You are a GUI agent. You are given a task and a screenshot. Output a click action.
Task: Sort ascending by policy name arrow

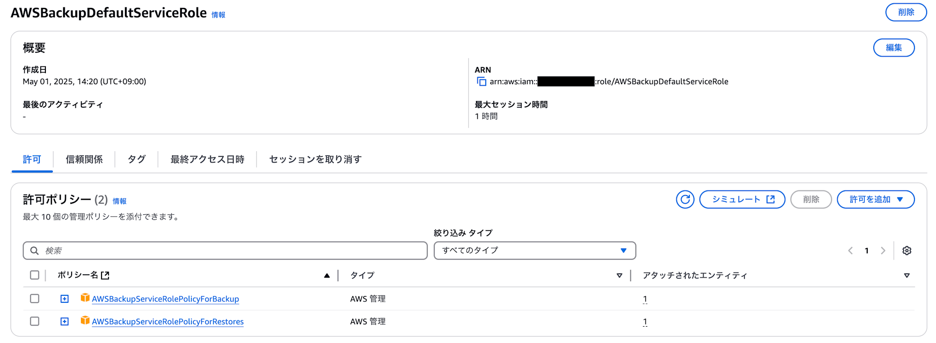click(327, 276)
